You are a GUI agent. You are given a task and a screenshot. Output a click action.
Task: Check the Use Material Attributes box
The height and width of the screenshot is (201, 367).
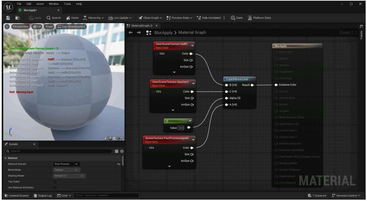point(55,187)
